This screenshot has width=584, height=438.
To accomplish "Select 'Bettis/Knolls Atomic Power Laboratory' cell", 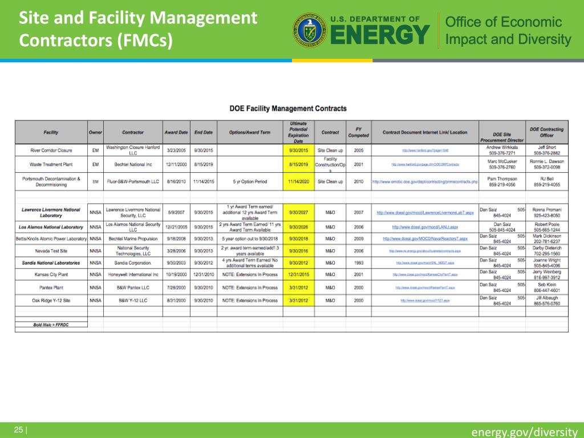I will tap(51, 239).
